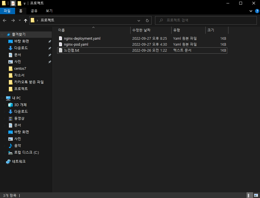Open Help with the question mark icon
This screenshot has height=198, width=260.
(257, 11)
